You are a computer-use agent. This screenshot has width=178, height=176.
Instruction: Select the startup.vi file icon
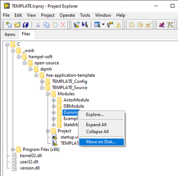pyautogui.click(x=55, y=137)
